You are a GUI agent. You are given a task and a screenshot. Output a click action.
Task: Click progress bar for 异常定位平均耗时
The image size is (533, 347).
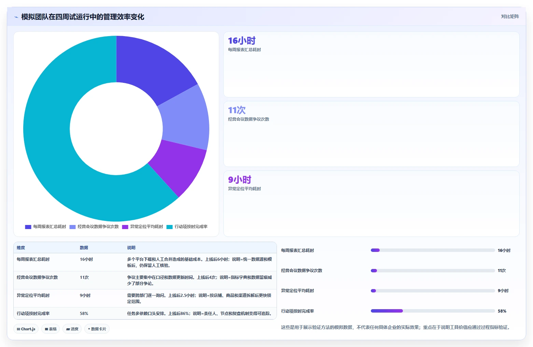(x=433, y=291)
